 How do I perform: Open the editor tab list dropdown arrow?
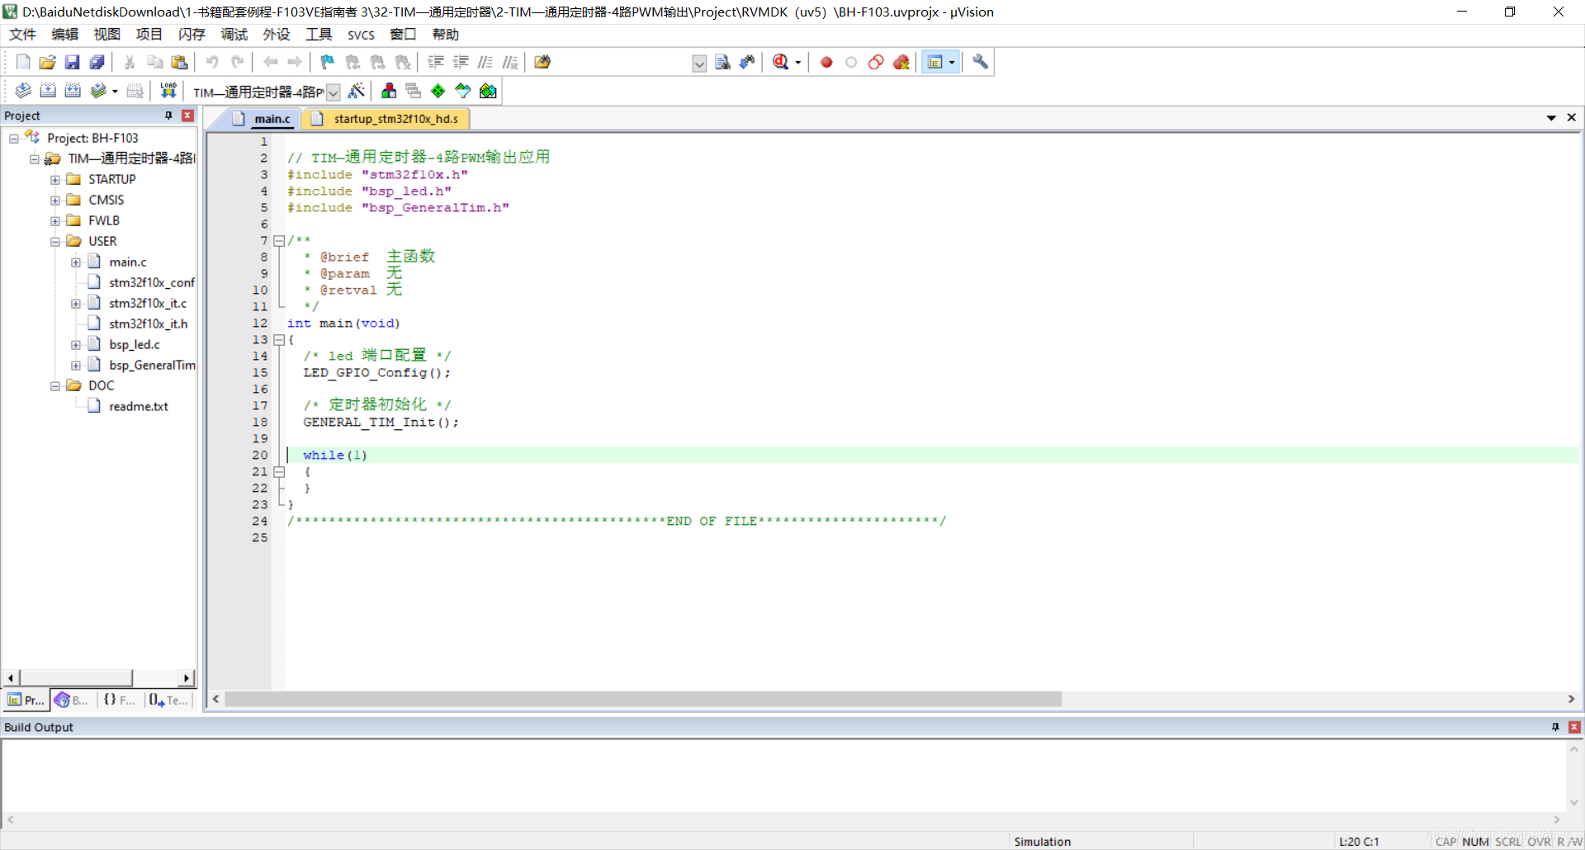point(1551,118)
